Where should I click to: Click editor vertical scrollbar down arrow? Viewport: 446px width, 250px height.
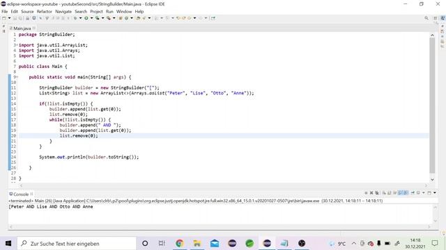pos(432,179)
